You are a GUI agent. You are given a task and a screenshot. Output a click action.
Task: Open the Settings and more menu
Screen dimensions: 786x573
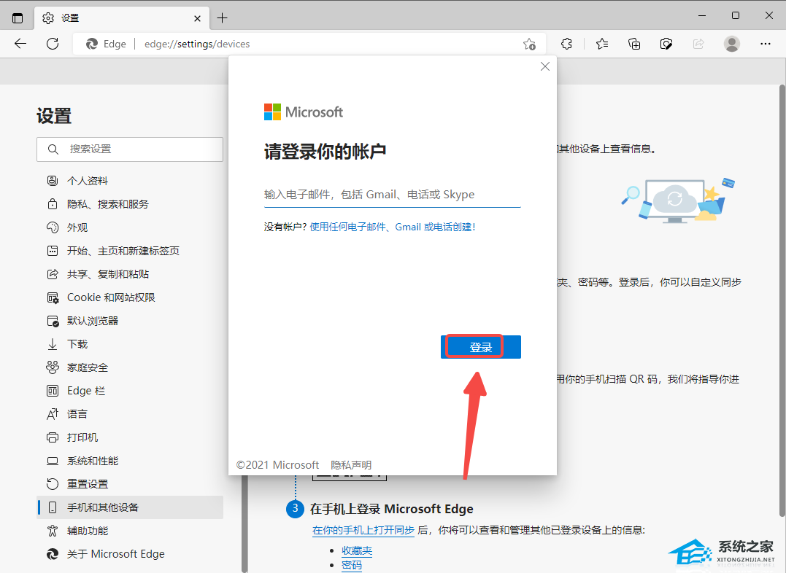765,44
